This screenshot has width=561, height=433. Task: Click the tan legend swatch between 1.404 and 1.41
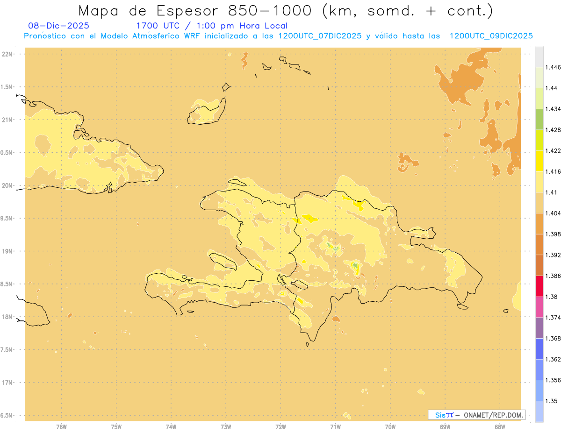click(539, 203)
